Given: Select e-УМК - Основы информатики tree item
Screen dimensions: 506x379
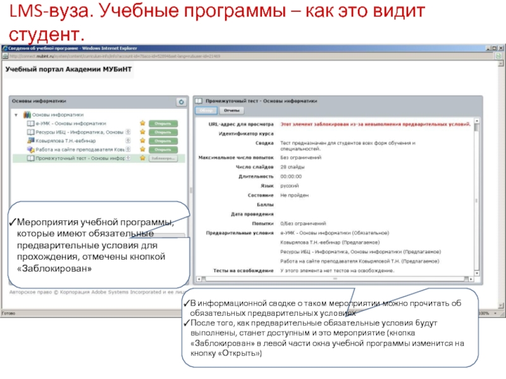Looking at the screenshot, I should coord(71,123).
